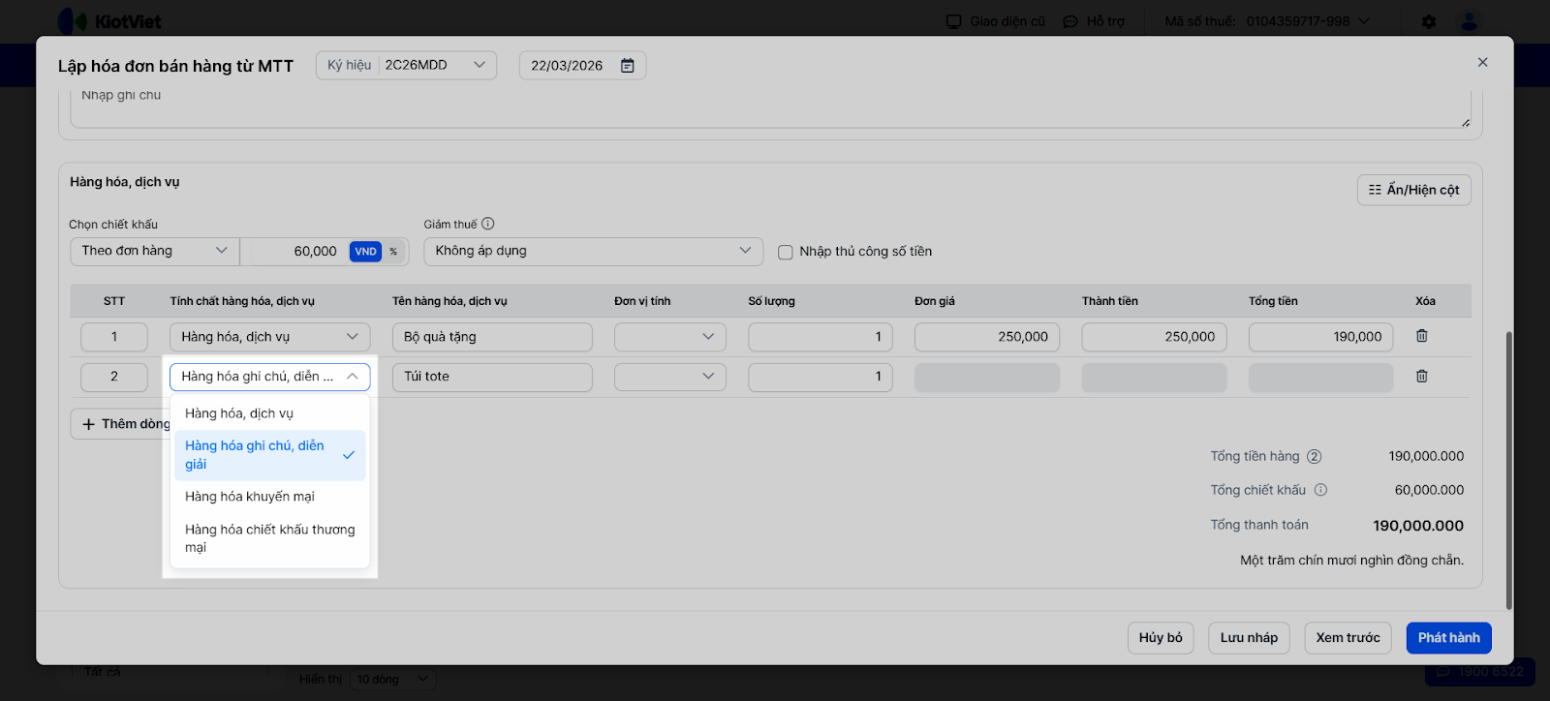
Task: Delete row 2 Túi tote trash icon
Action: 1422,377
